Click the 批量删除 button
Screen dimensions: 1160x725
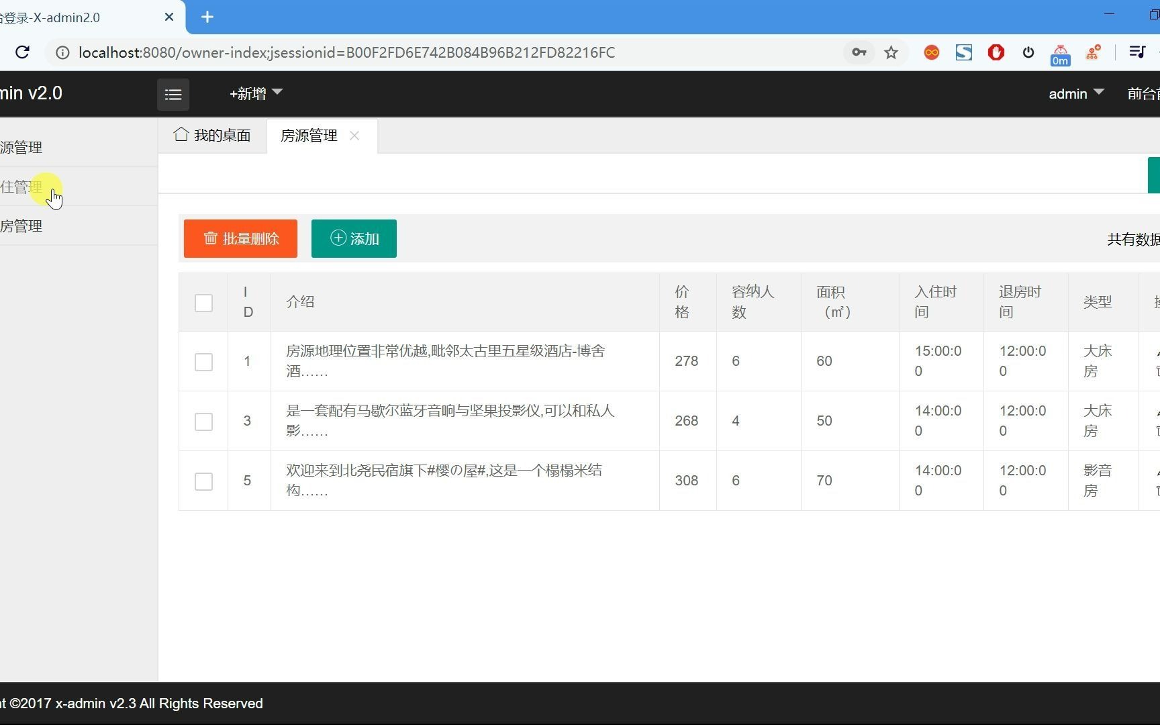[240, 238]
